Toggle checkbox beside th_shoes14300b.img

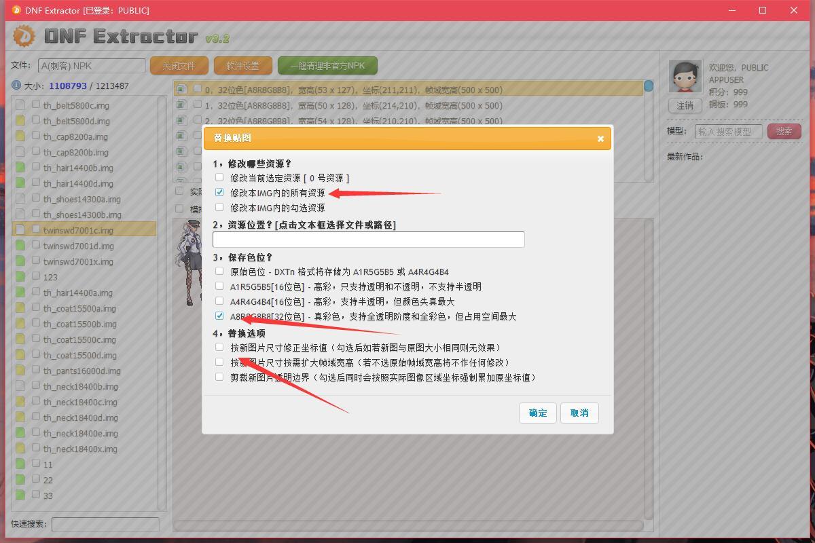36,214
